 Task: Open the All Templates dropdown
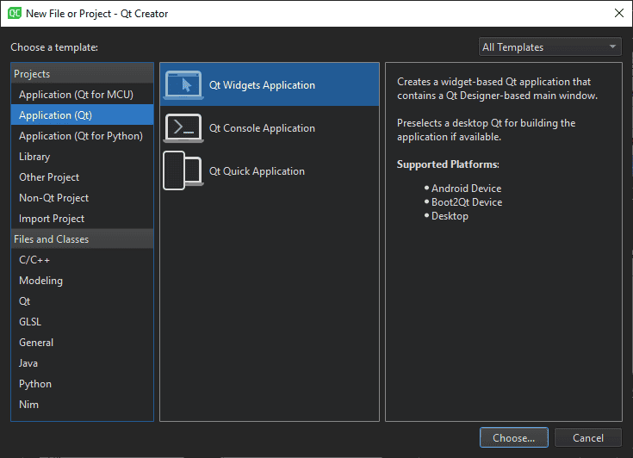pyautogui.click(x=549, y=47)
